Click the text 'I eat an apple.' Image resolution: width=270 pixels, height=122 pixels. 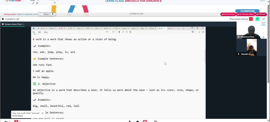click(x=43, y=71)
